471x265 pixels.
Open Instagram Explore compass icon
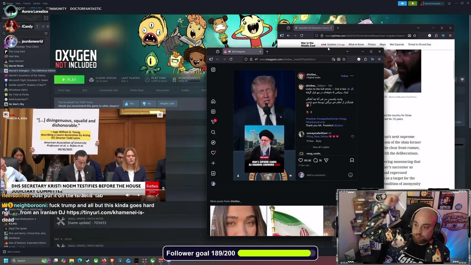point(213,142)
